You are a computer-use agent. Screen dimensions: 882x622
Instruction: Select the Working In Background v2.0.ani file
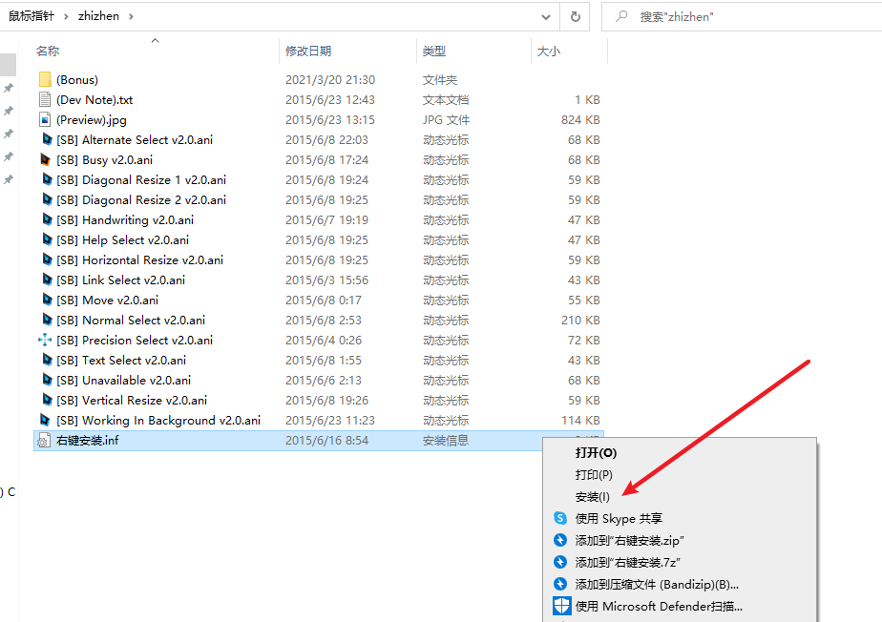click(x=157, y=421)
